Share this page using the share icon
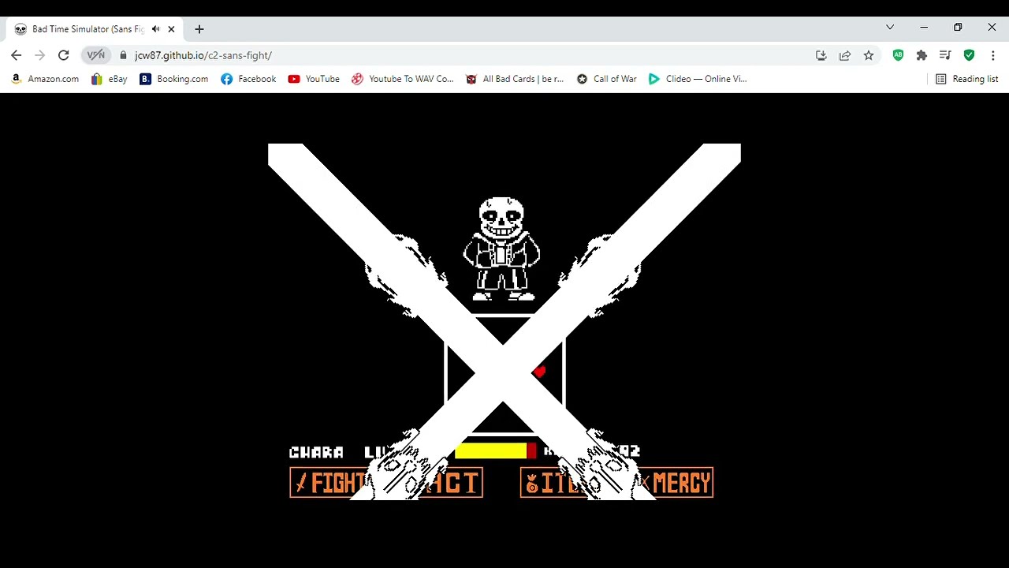 click(x=845, y=55)
